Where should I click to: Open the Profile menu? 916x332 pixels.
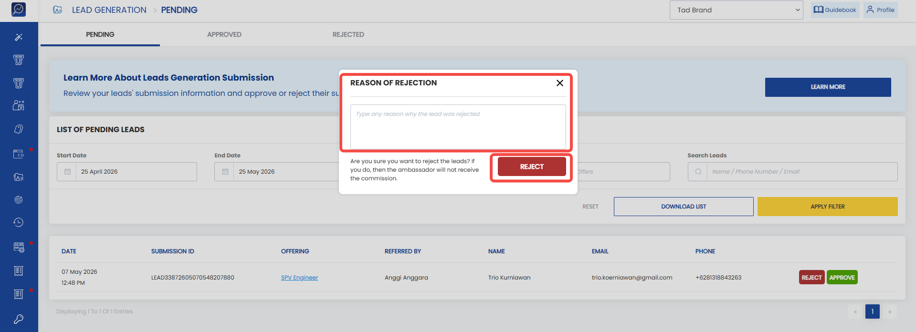pyautogui.click(x=880, y=10)
